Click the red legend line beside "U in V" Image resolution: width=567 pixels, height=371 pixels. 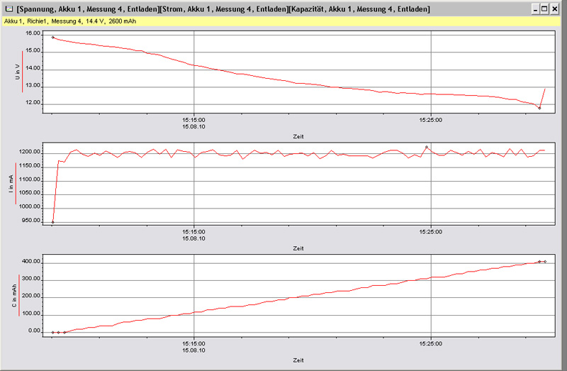[x=23, y=77]
